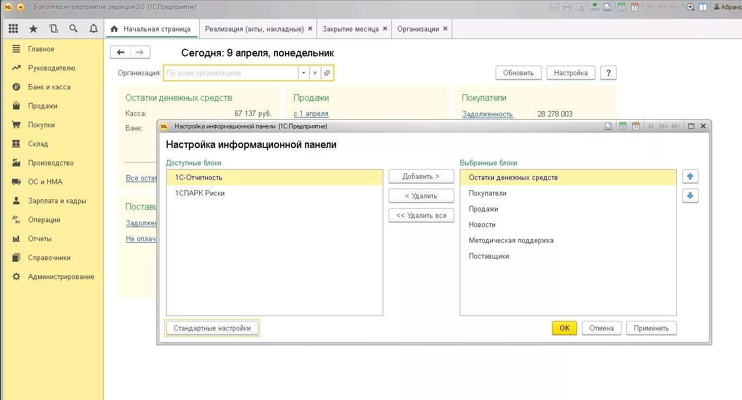The width and height of the screenshot is (742, 400).
Task: Open the search magnifier icon
Action: point(73,29)
